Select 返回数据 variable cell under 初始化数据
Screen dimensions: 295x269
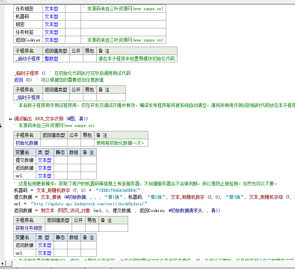point(25,168)
